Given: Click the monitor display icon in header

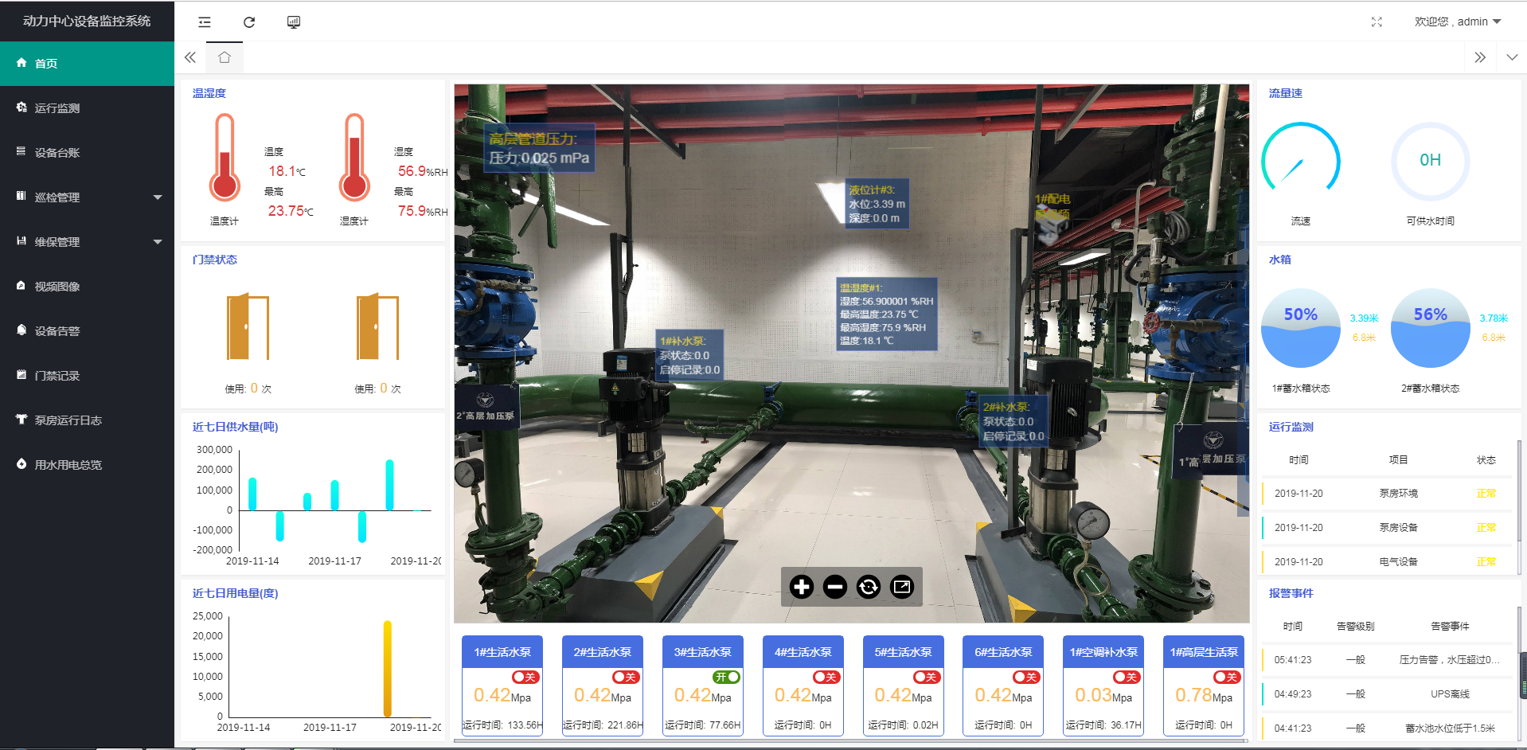Looking at the screenshot, I should tap(294, 22).
